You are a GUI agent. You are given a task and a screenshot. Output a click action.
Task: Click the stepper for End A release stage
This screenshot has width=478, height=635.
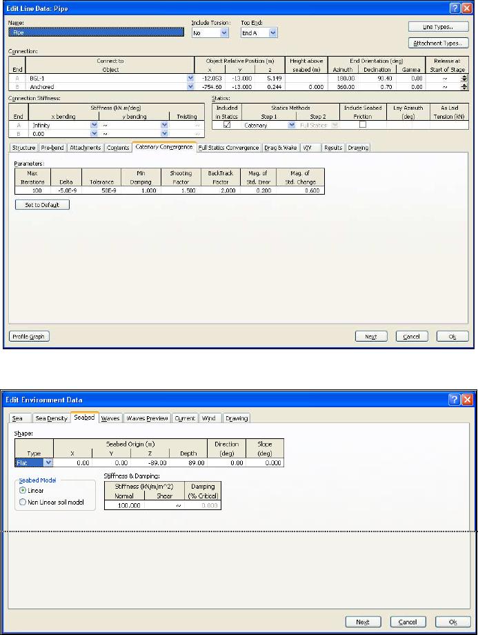coord(464,78)
